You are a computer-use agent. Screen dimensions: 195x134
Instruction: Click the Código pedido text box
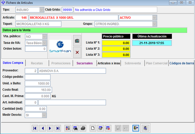(x=37, y=77)
